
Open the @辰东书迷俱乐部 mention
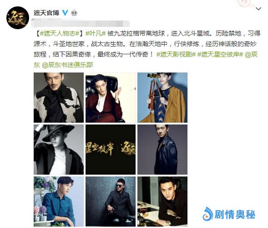[x=67, y=65]
